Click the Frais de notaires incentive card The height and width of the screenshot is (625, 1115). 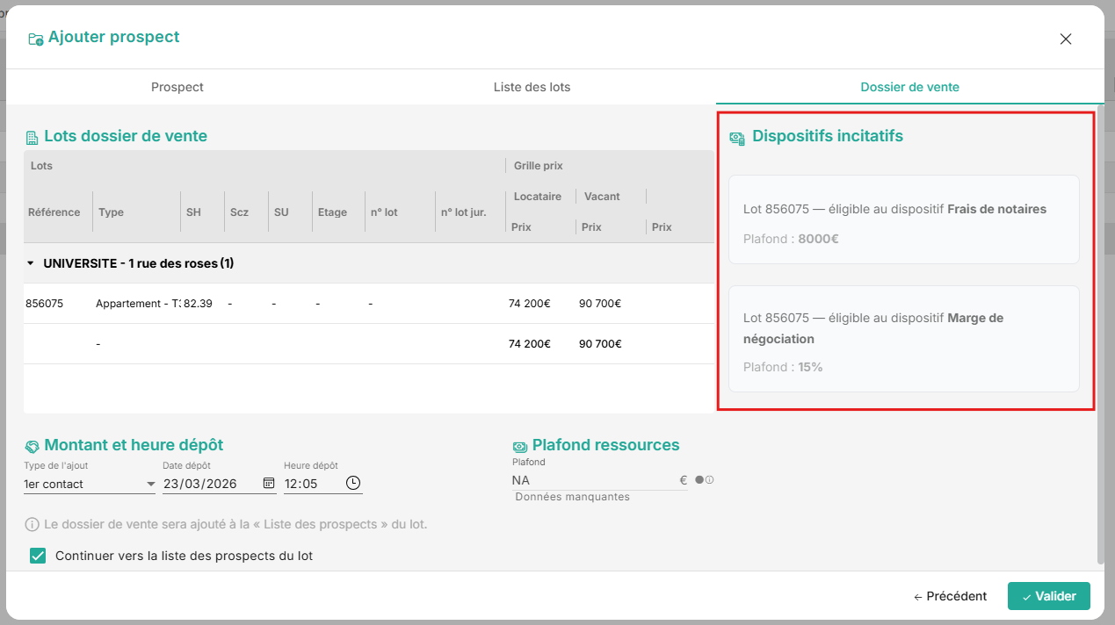(904, 219)
